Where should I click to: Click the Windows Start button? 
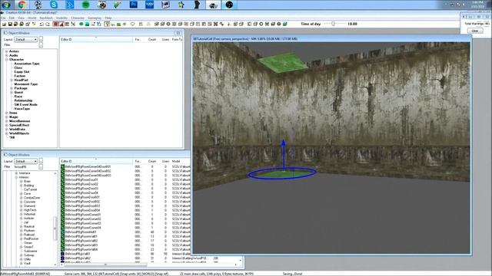[x=6, y=5]
